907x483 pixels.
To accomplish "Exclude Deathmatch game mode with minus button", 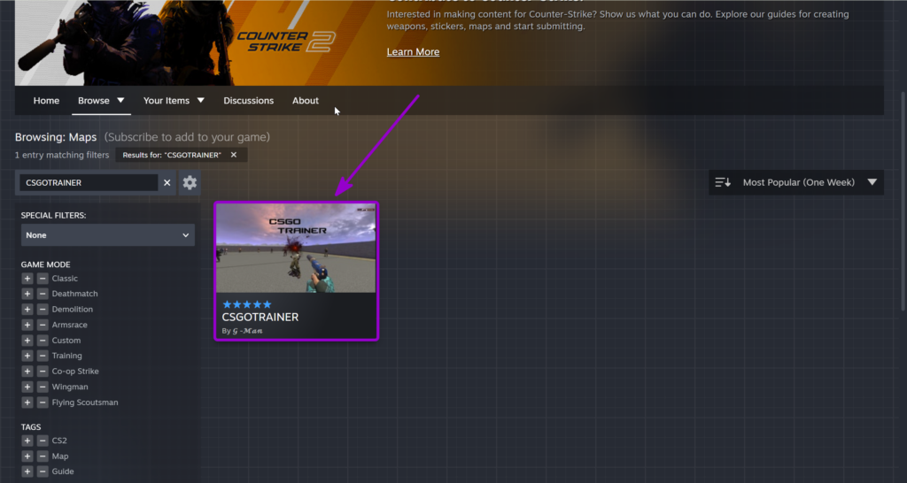I will 43,294.
